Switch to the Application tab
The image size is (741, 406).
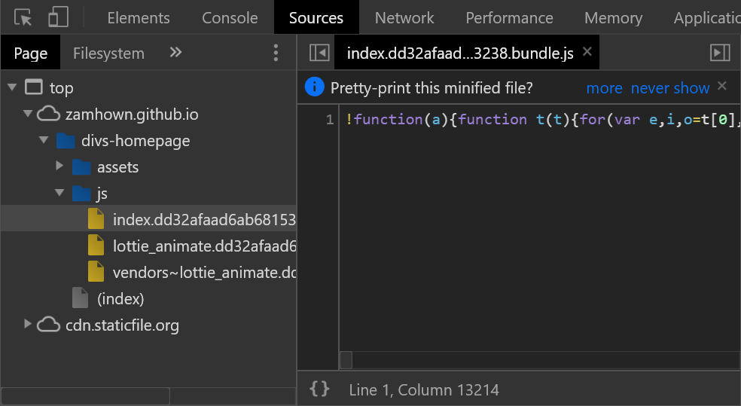click(x=707, y=18)
